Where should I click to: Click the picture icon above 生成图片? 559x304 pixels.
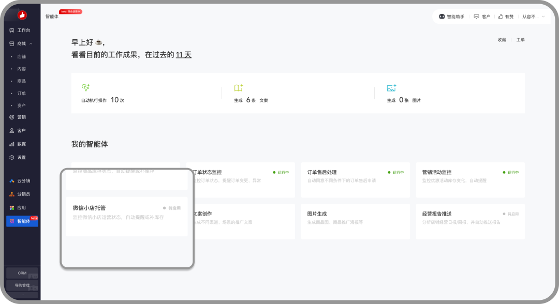coord(391,88)
